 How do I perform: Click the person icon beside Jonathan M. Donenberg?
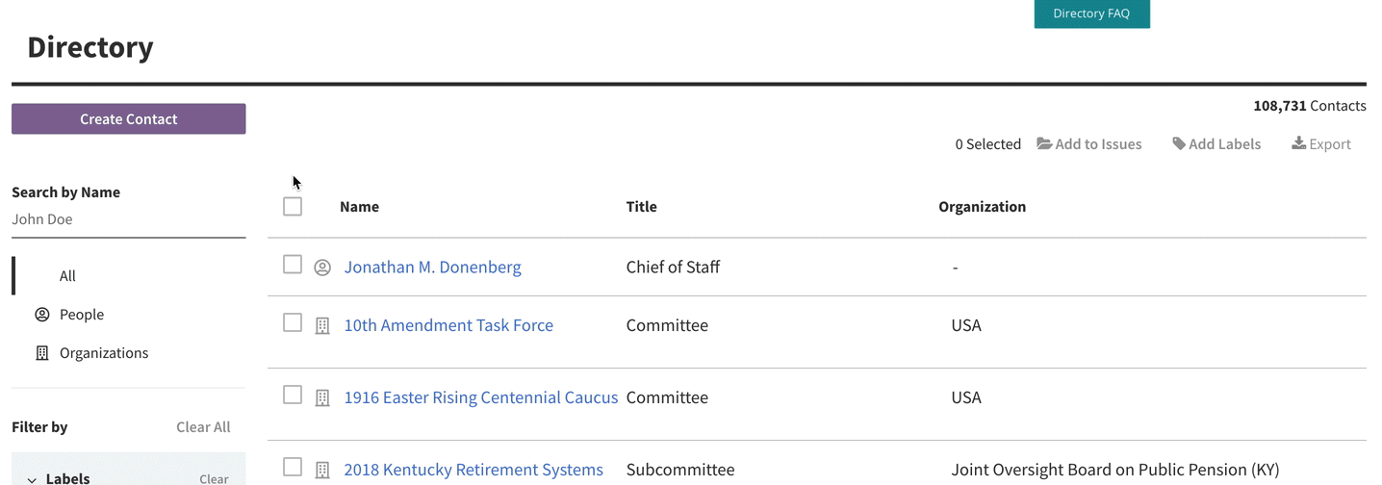coord(322,268)
